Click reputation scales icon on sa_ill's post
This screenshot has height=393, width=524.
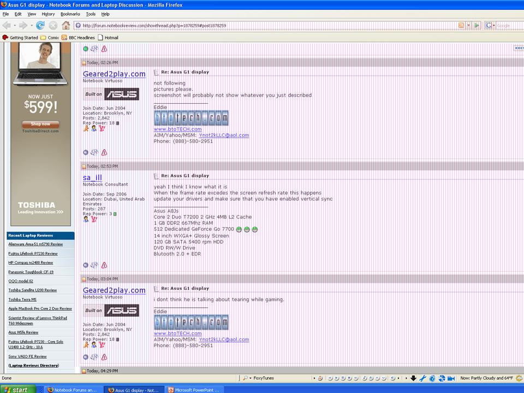pyautogui.click(x=94, y=265)
